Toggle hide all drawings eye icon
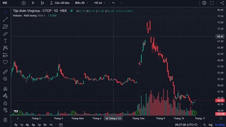Screen dimensions: 226x127 point(5,110)
